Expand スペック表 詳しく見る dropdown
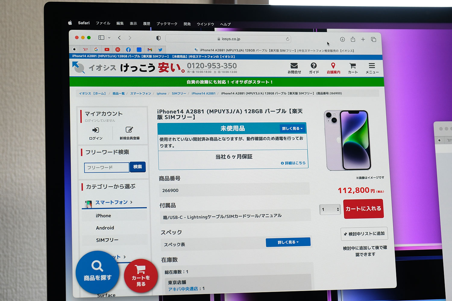This screenshot has height=301, width=452. [x=288, y=242]
